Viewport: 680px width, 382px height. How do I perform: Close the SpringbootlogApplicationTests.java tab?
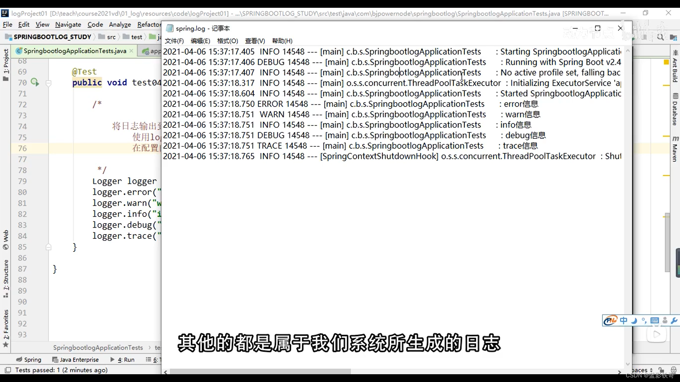131,51
